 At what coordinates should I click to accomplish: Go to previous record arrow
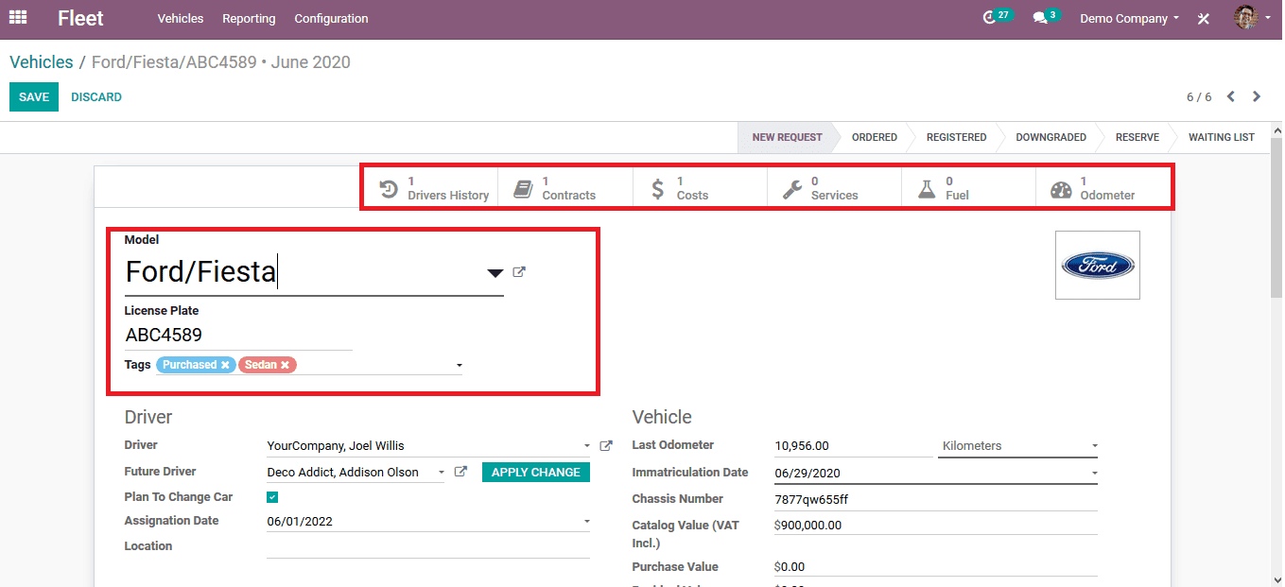click(1231, 96)
